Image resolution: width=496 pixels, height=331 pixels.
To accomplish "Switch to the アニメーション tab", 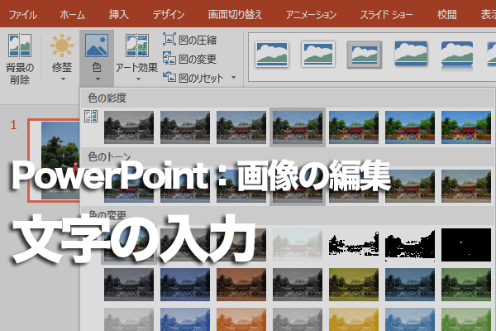I will [x=311, y=15].
